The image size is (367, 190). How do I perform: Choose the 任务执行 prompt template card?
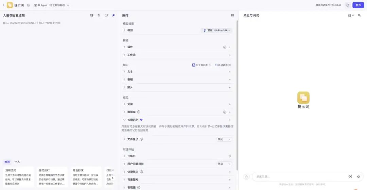tap(52, 177)
